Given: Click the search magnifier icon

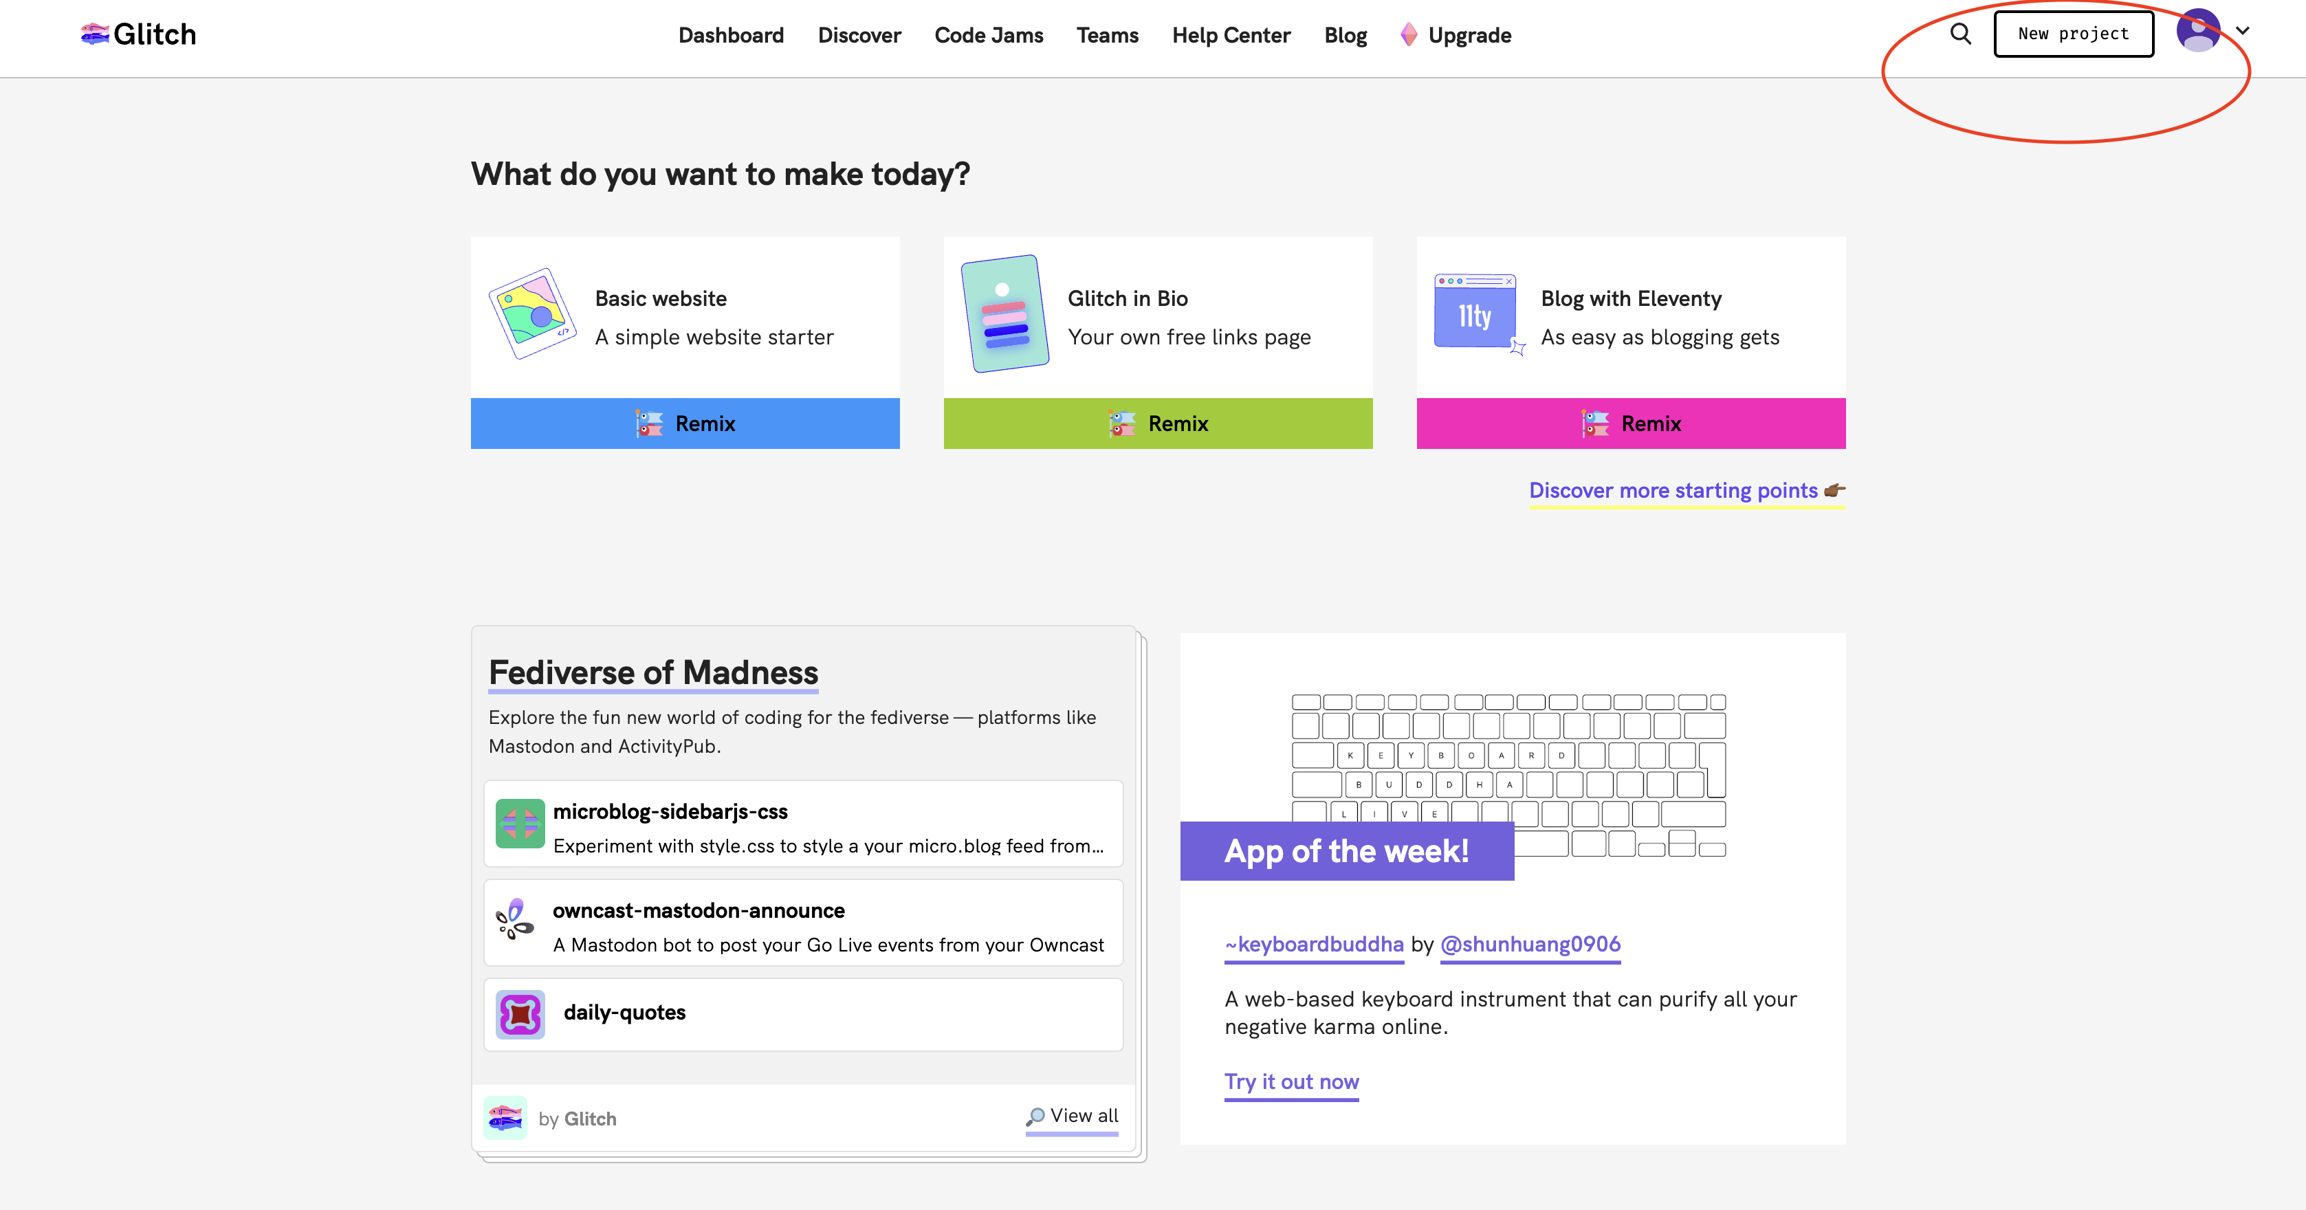Looking at the screenshot, I should tap(1960, 34).
